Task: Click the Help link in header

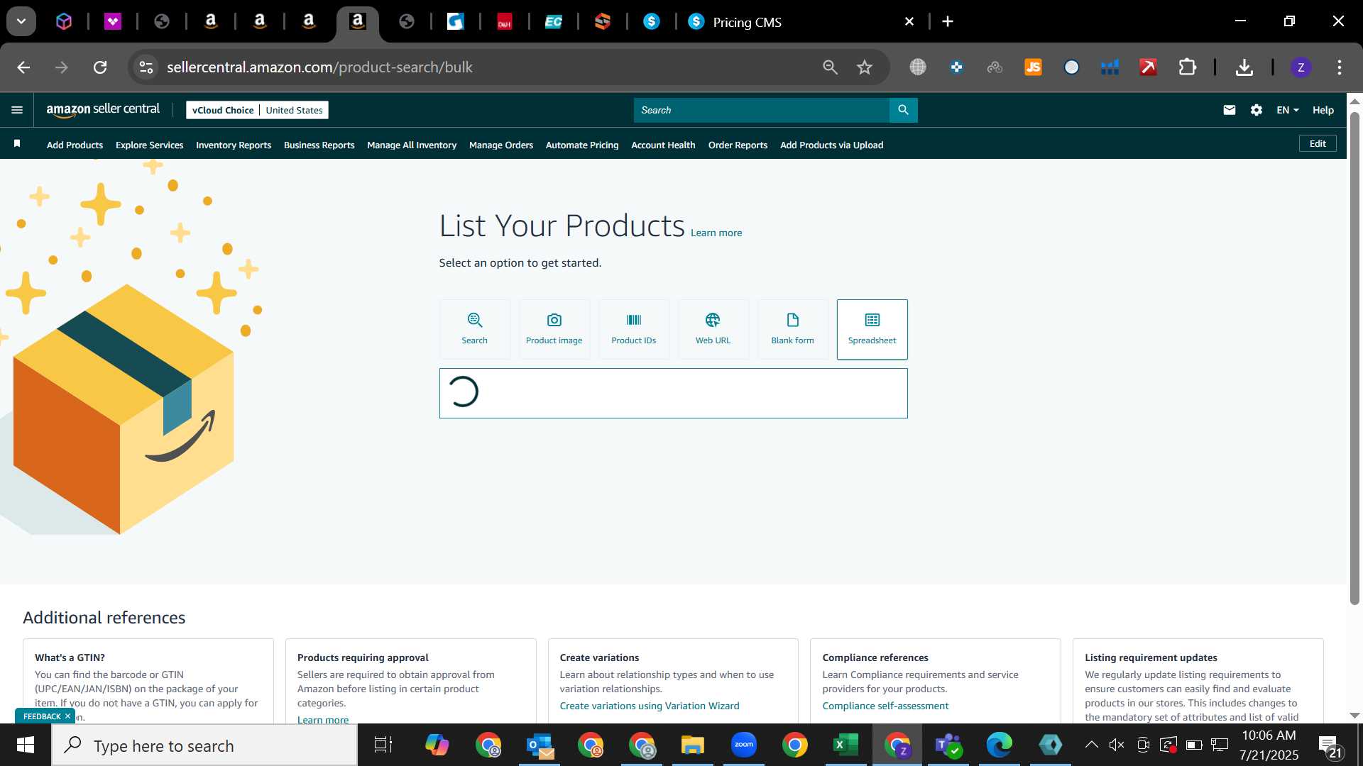Action: 1323,110
